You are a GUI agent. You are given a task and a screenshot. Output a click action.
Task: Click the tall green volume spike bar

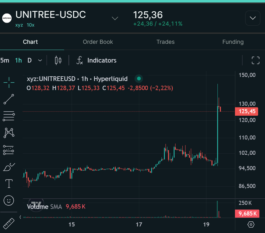pos(217,209)
